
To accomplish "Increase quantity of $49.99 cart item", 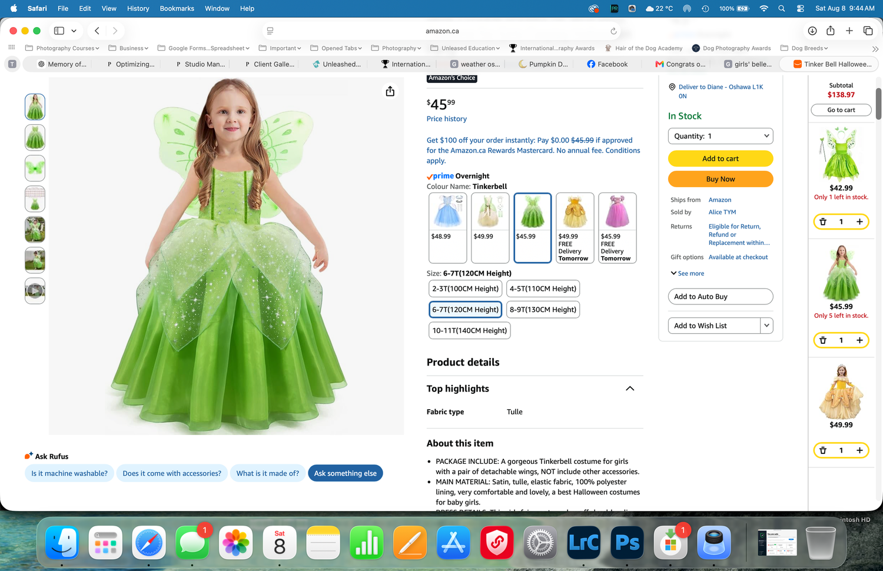I will [x=859, y=450].
